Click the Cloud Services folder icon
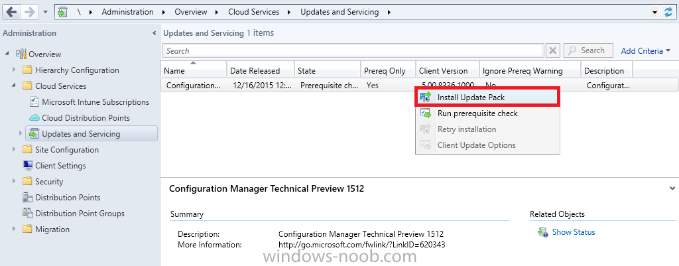 coord(27,86)
